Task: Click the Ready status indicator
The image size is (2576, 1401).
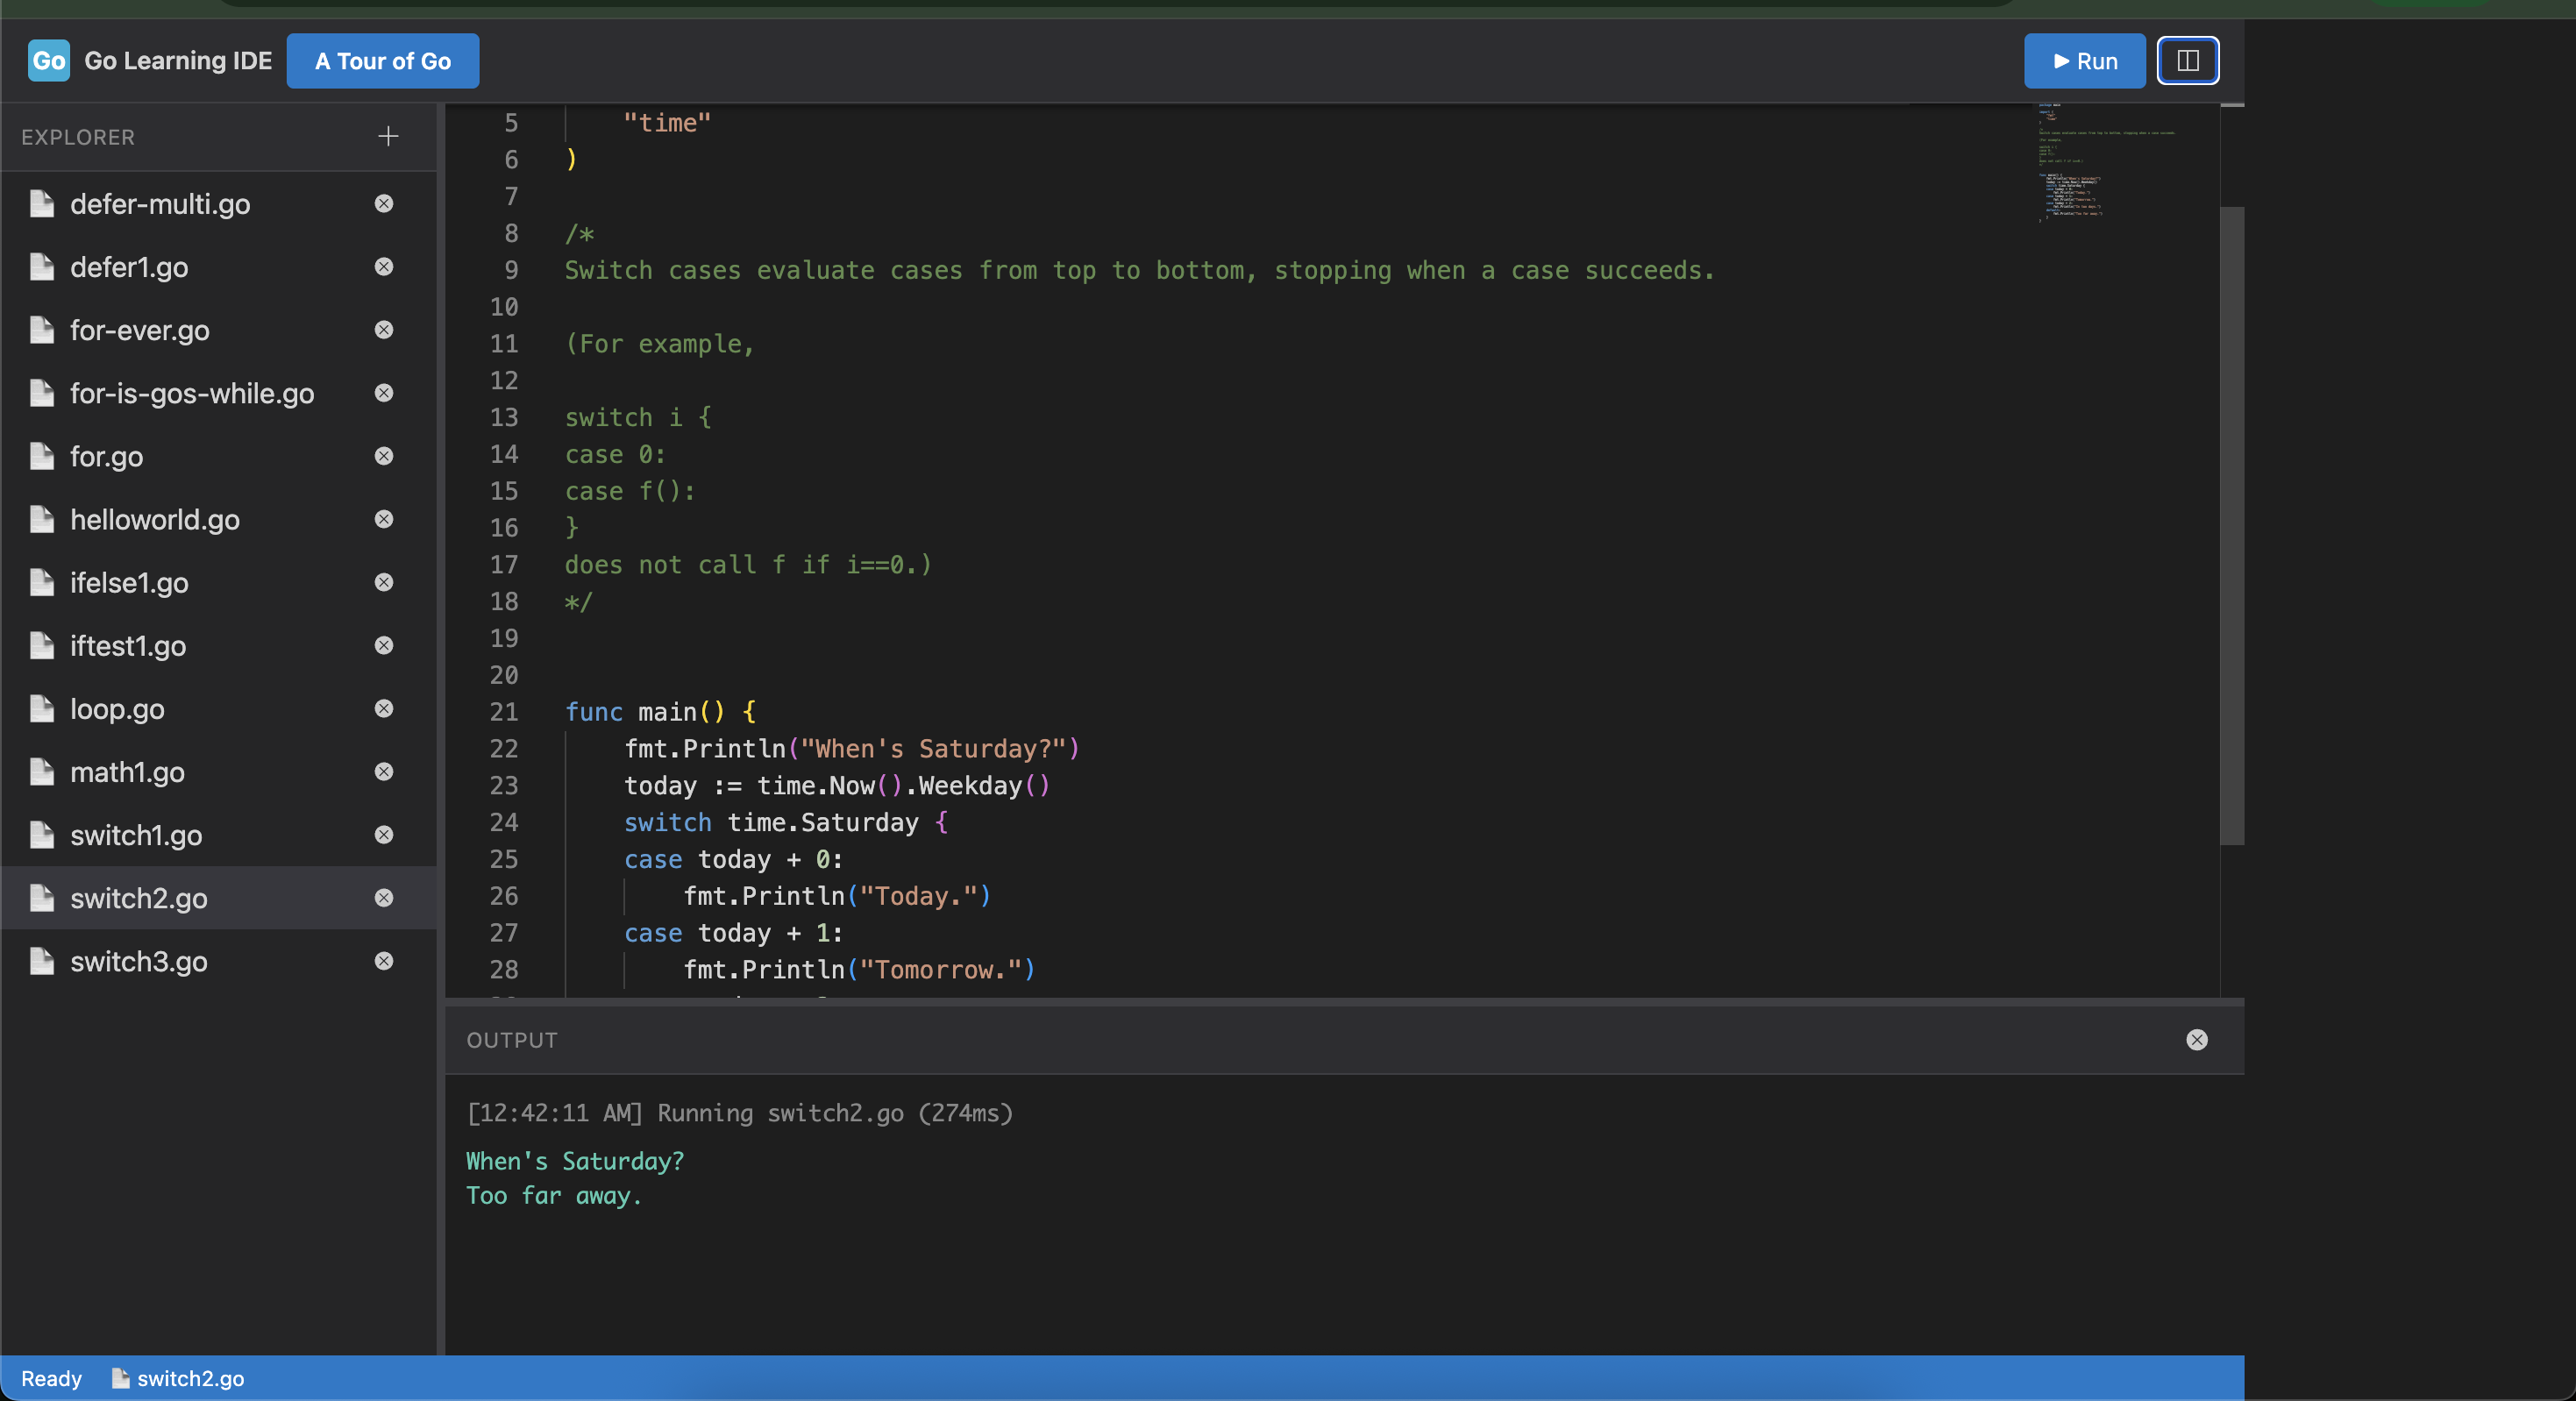Action: (x=51, y=1378)
